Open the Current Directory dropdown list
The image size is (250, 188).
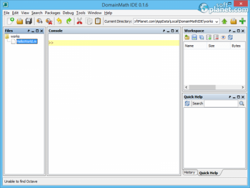(x=216, y=22)
